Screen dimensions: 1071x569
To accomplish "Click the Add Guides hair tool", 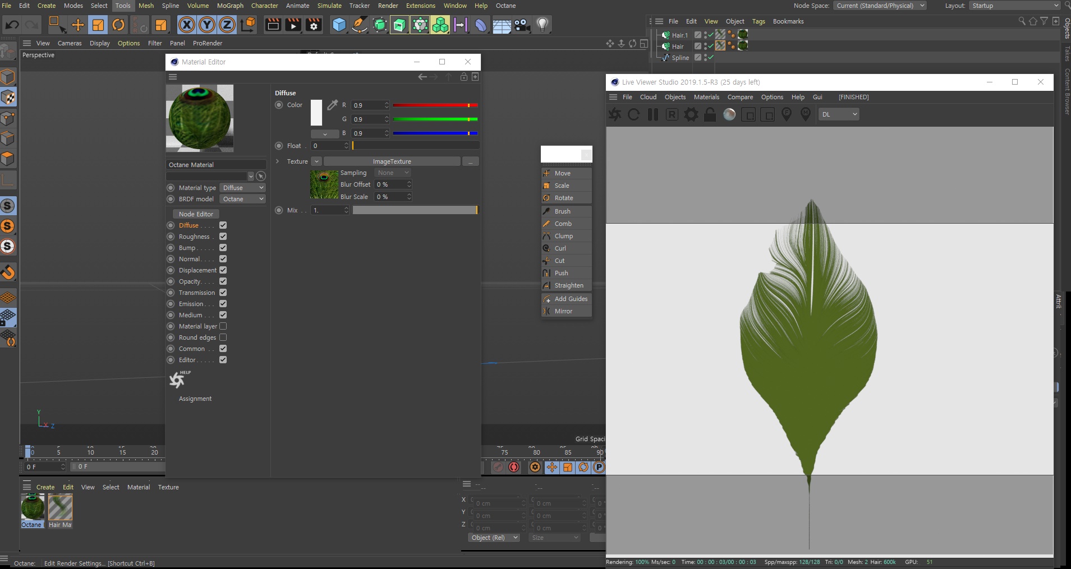I will [567, 299].
